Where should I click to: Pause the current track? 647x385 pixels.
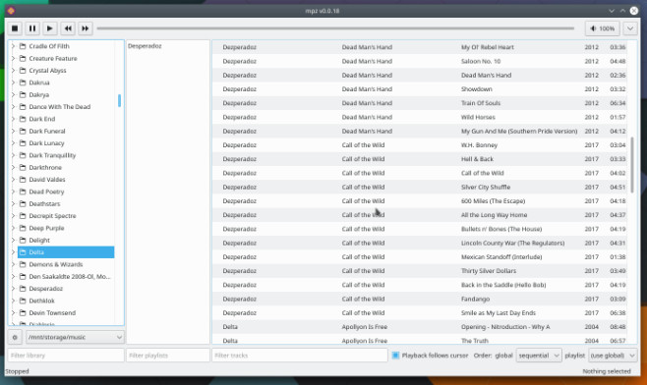pyautogui.click(x=32, y=28)
